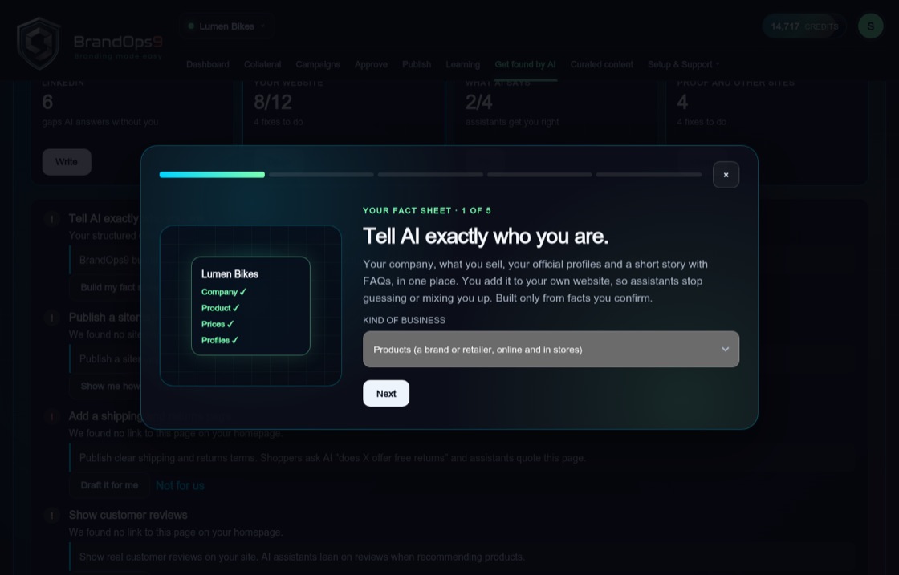
Task: Click the alert icon beside Tell AI exactly
Action: coord(52,219)
